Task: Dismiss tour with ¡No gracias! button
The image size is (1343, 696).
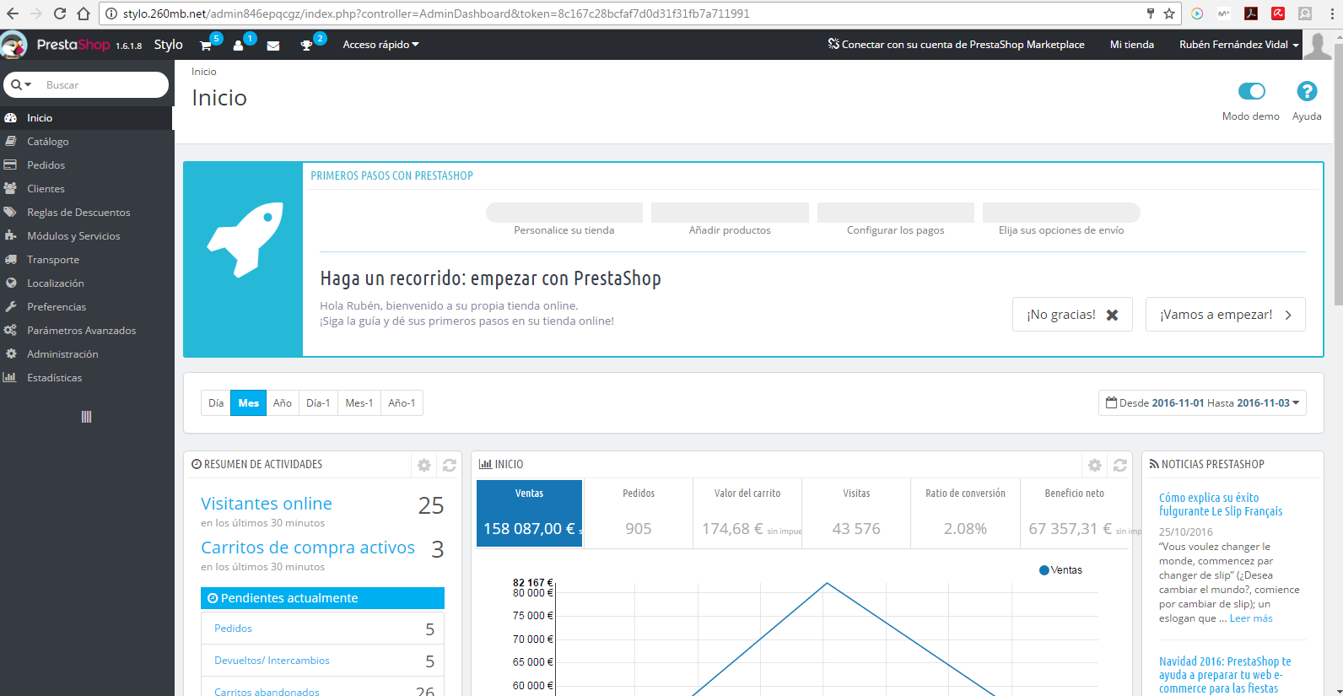Action: coord(1072,315)
